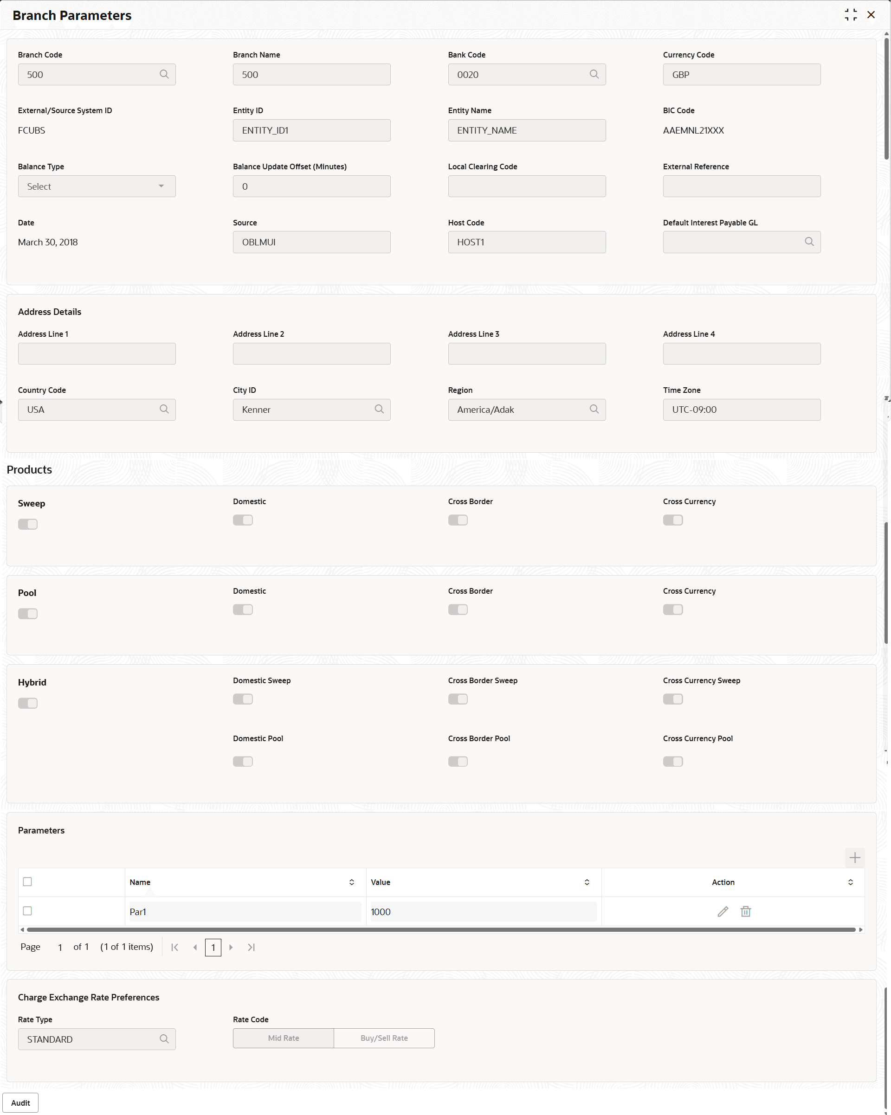Edit the Par1 parameter with pencil icon
891x1115 pixels.
pos(723,911)
